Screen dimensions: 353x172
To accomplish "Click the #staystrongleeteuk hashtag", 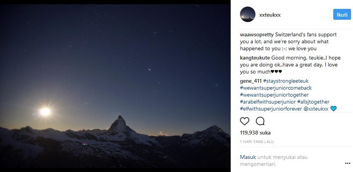I will tap(286, 81).
